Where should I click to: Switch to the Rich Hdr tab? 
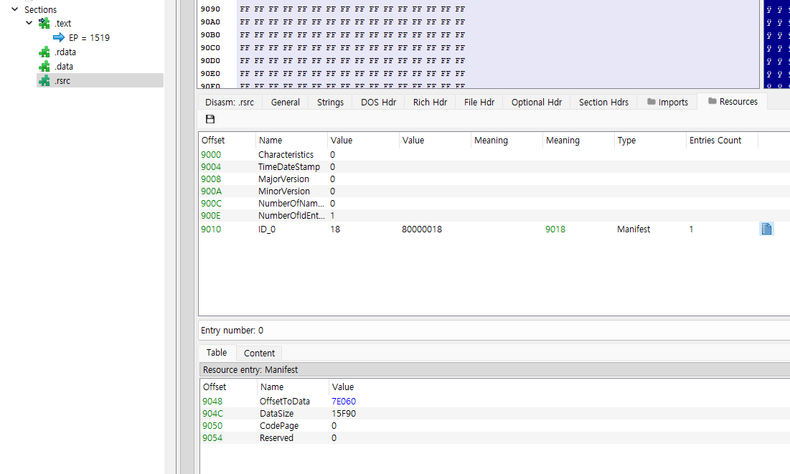[431, 103]
